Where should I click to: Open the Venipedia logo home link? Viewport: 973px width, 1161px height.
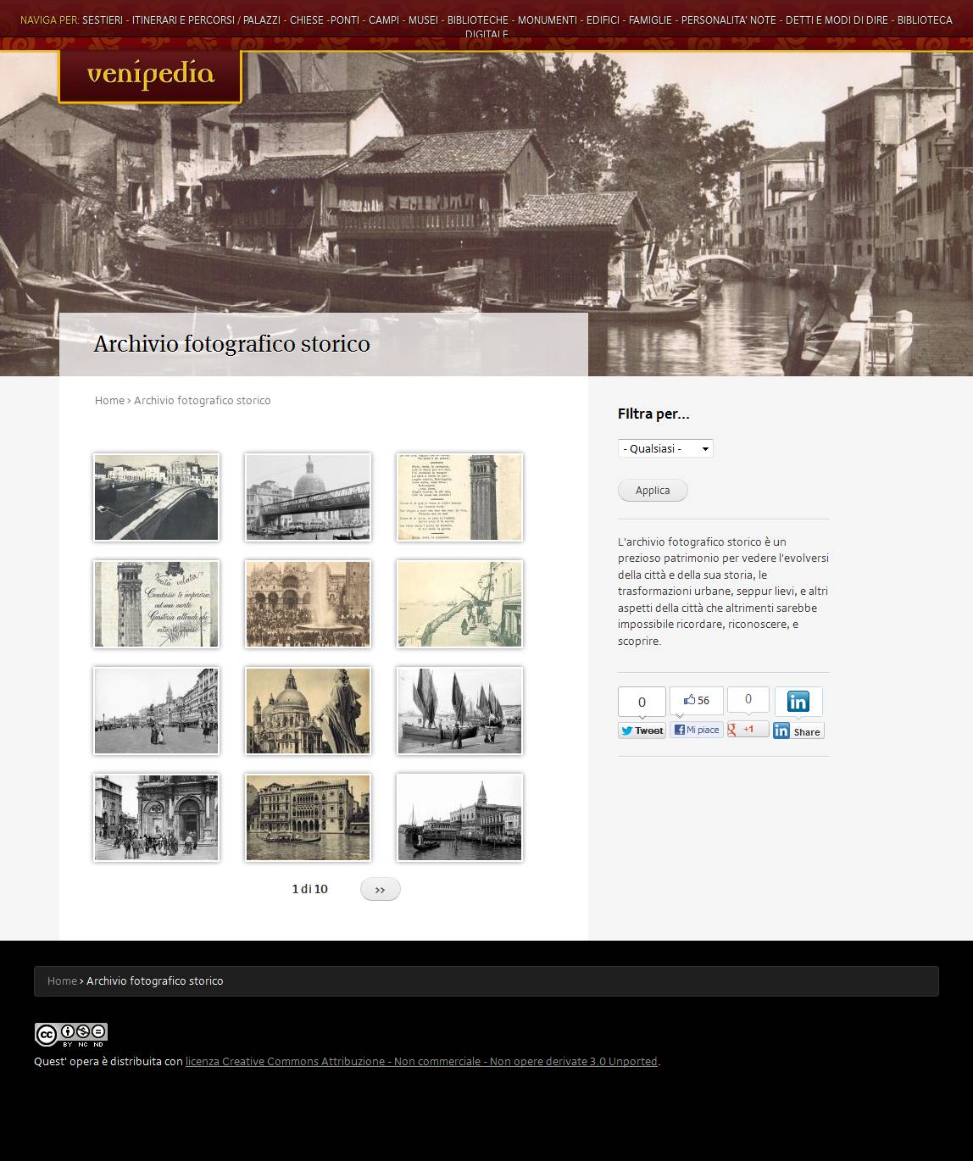click(x=150, y=76)
